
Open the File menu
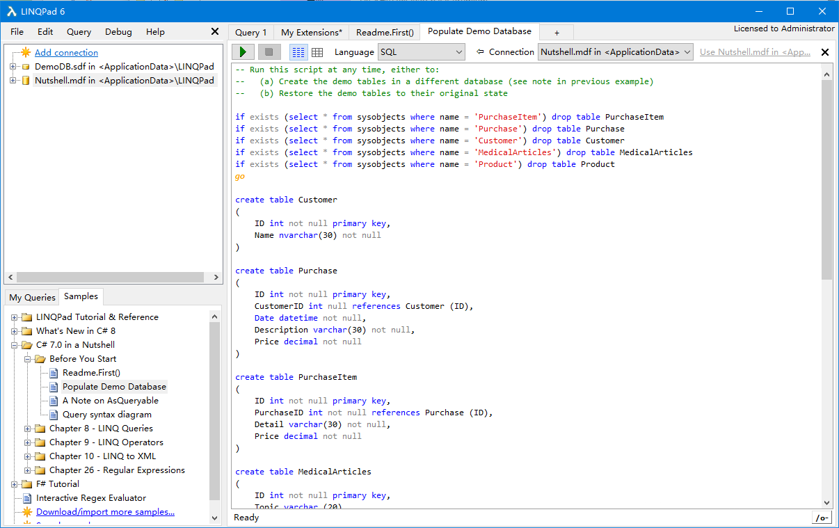(x=17, y=32)
